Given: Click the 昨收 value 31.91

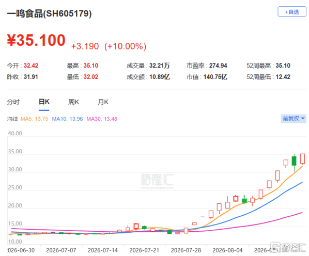Looking at the screenshot, I should (x=30, y=77).
